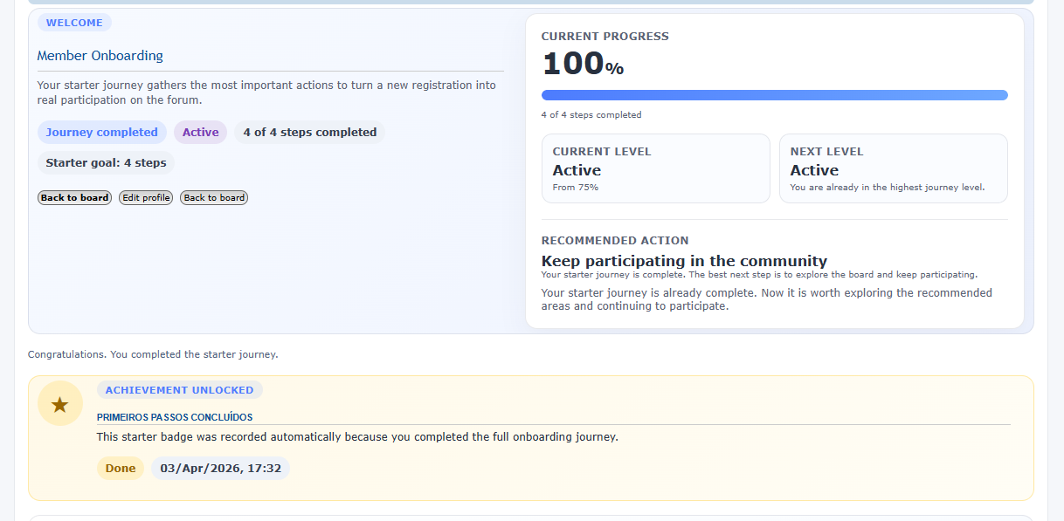Click the Keep participating in the community heading
Screen dimensions: 1064x521
click(x=684, y=261)
